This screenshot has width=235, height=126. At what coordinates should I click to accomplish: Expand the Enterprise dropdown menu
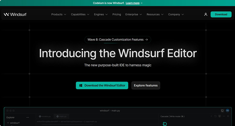tap(134, 14)
